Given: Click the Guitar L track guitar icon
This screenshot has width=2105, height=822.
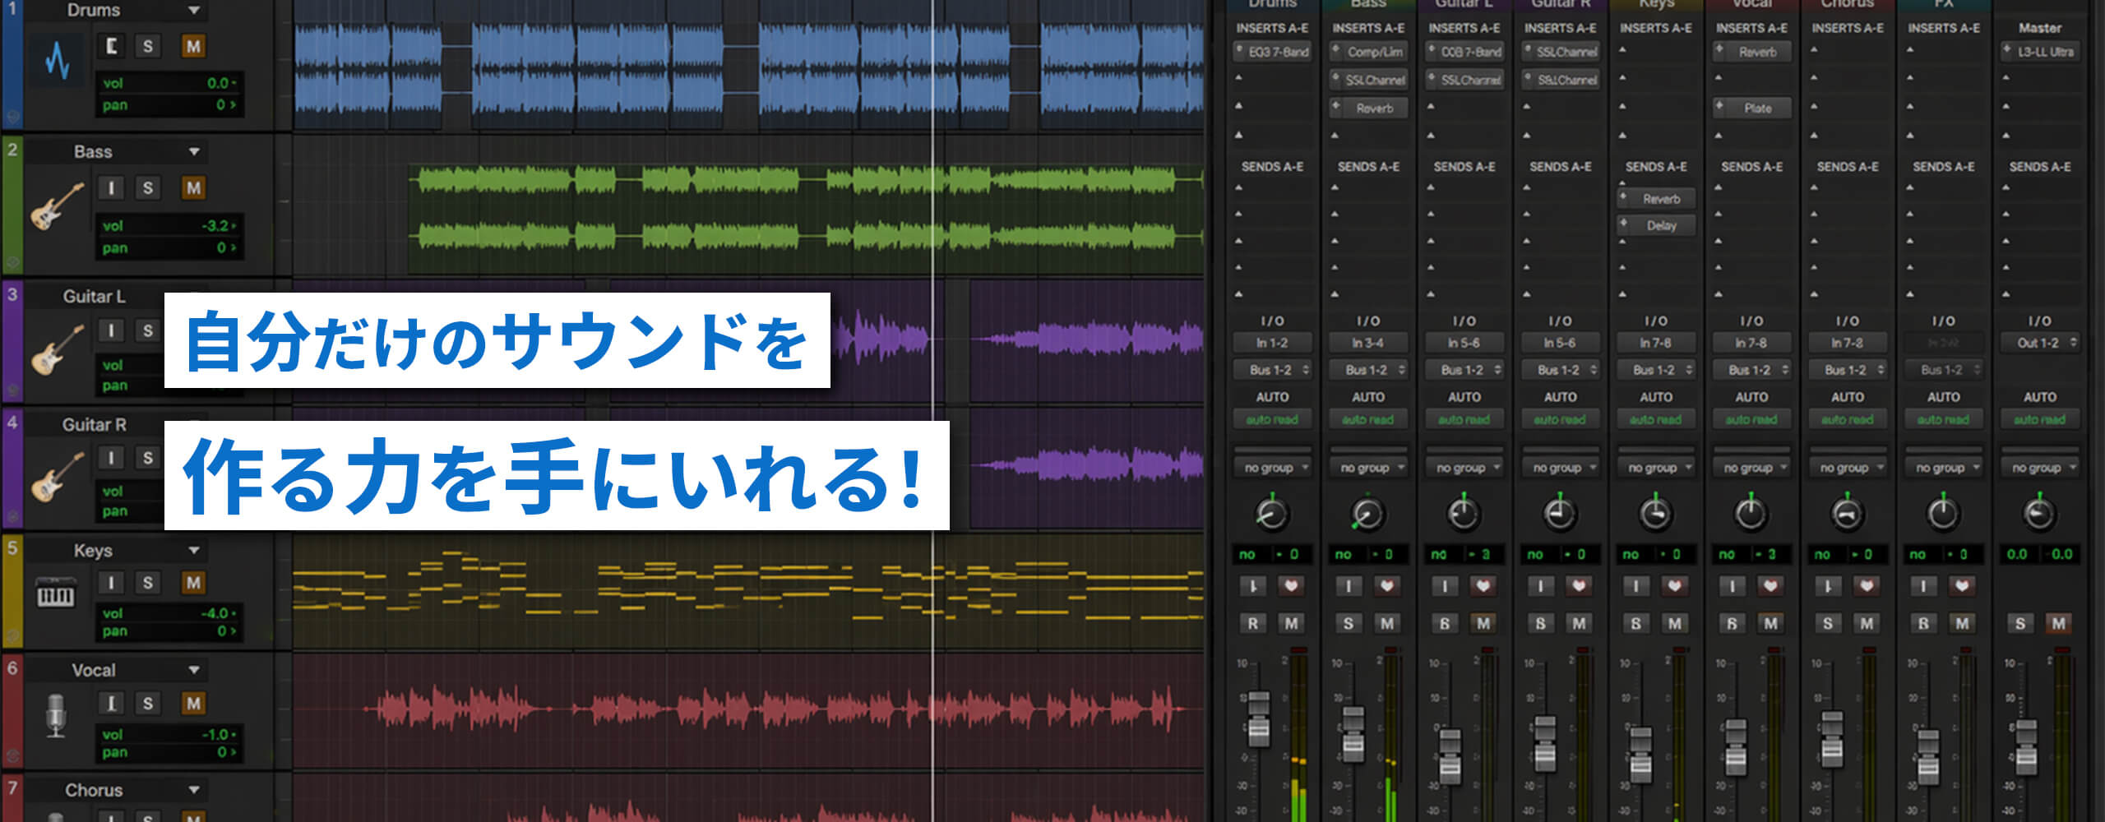Looking at the screenshot, I should coord(57,349).
